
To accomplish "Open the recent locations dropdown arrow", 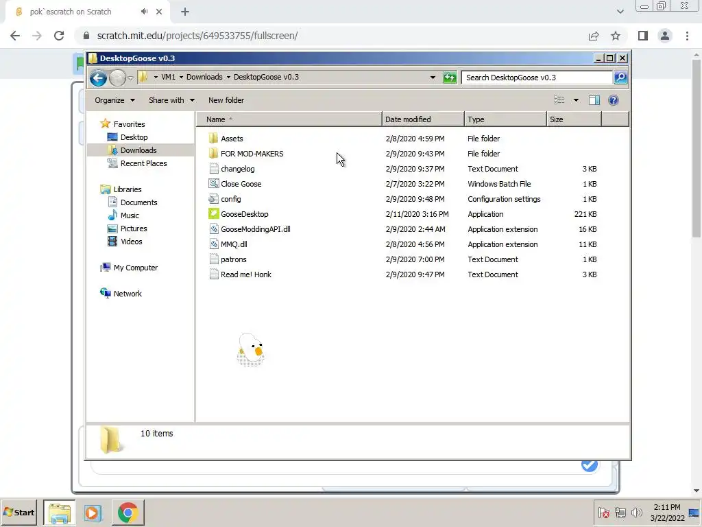I will [130, 78].
